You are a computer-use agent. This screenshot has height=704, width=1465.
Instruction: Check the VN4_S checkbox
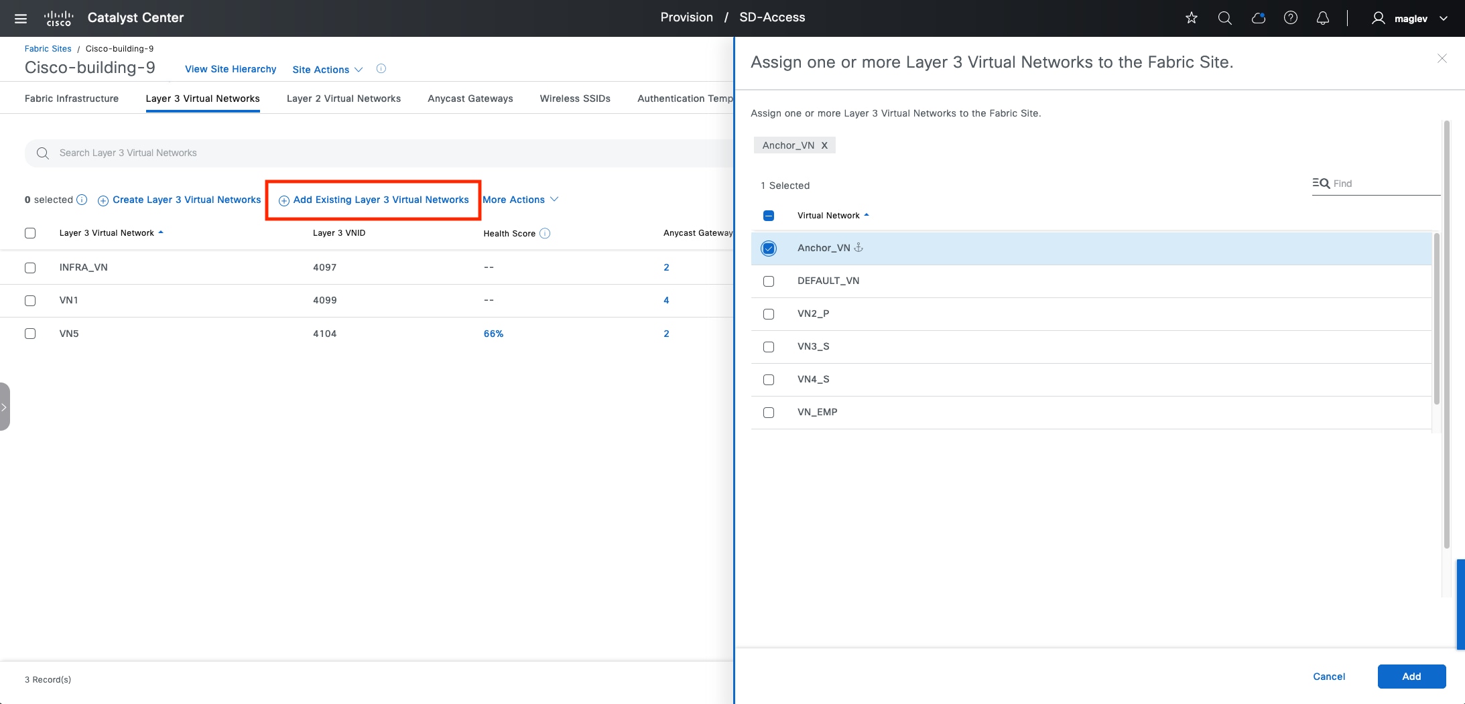[769, 380]
